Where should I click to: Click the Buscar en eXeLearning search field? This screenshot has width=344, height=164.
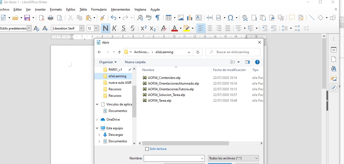tap(233, 52)
